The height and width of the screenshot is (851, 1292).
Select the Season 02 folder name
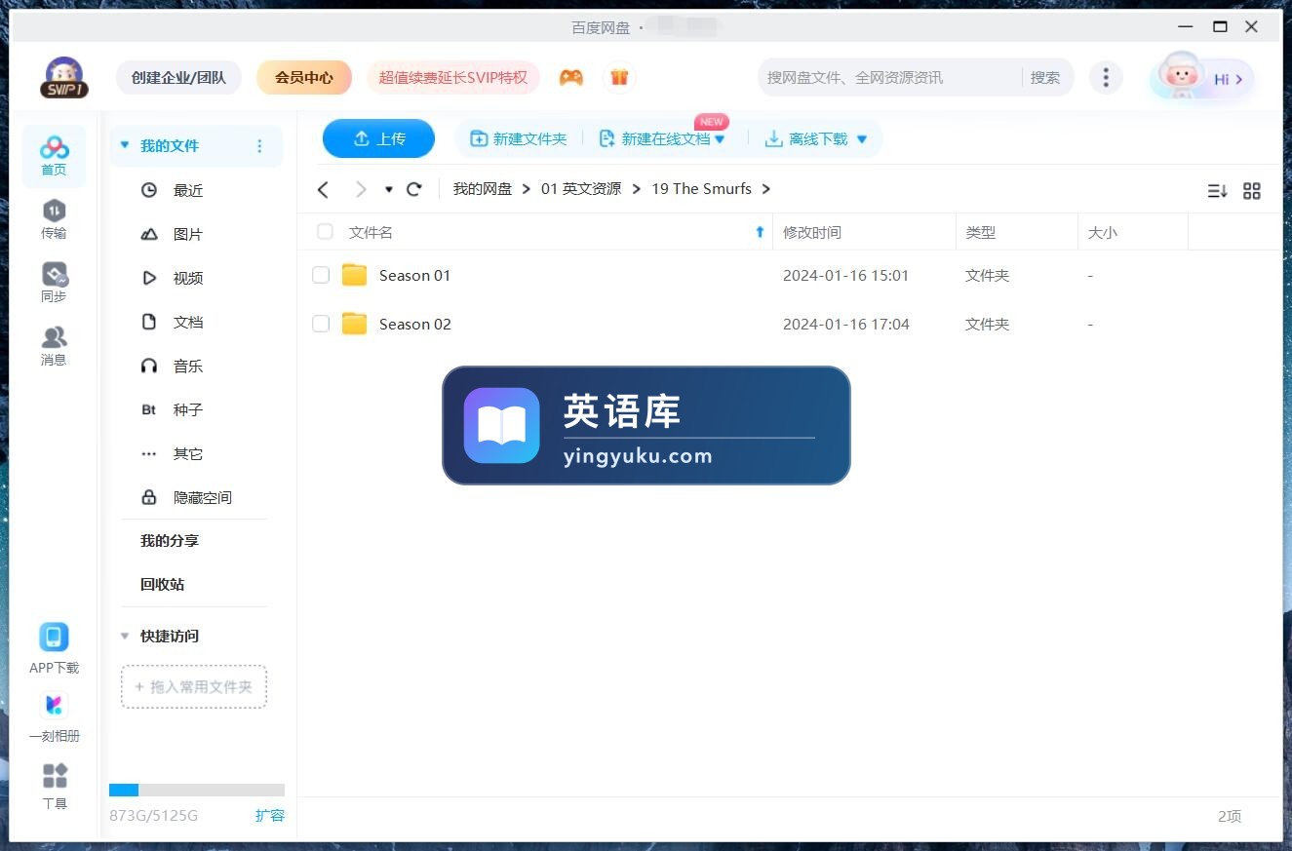coord(415,324)
